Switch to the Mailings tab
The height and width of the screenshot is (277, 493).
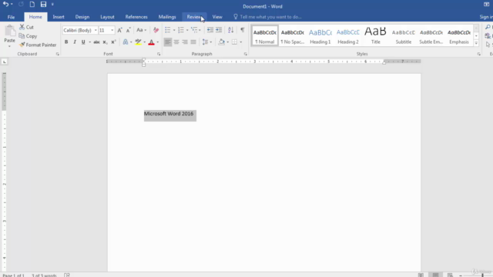pyautogui.click(x=167, y=17)
